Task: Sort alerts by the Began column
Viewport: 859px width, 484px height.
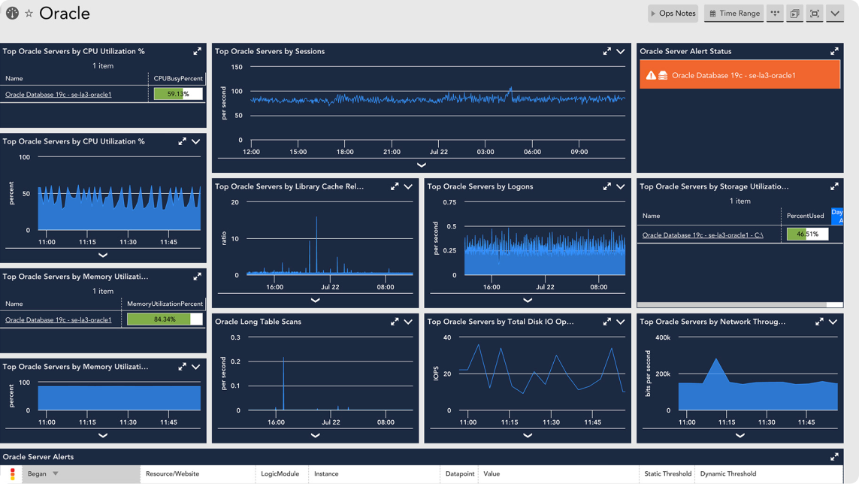Action: click(38, 474)
